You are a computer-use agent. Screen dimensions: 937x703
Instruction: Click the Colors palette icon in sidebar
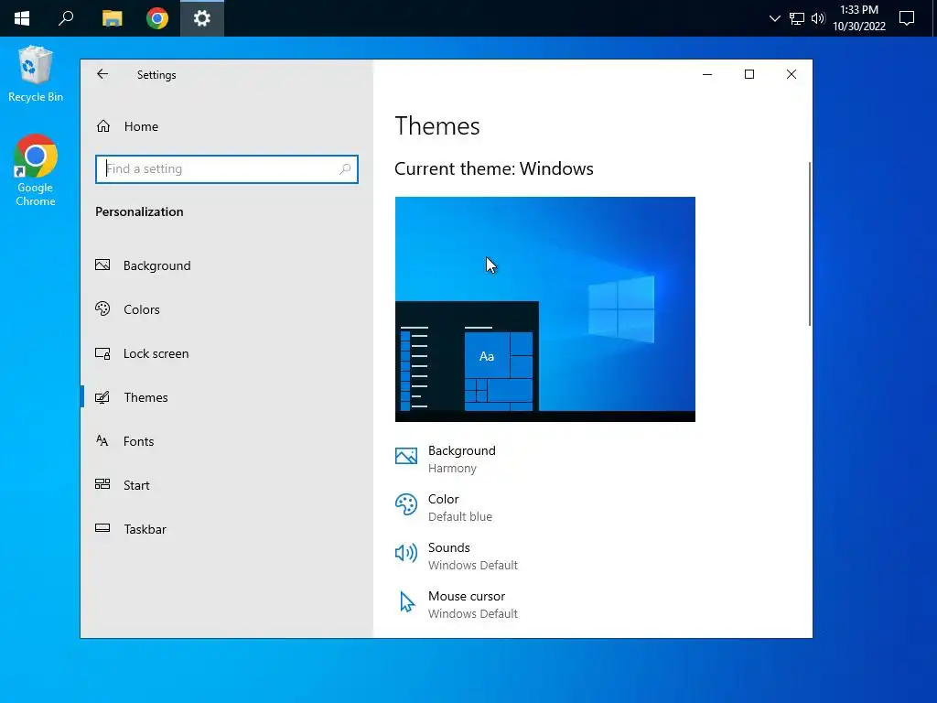click(x=102, y=308)
